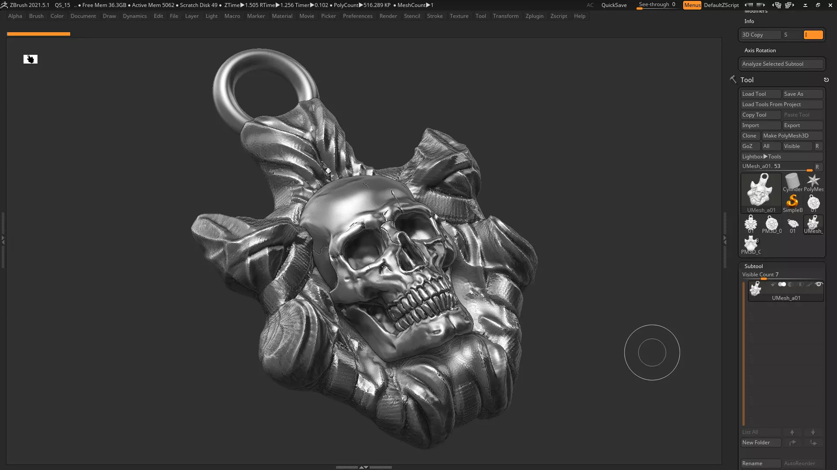Image resolution: width=837 pixels, height=470 pixels.
Task: Select the PM3D_0 tool thumbnail
Action: pyautogui.click(x=772, y=224)
